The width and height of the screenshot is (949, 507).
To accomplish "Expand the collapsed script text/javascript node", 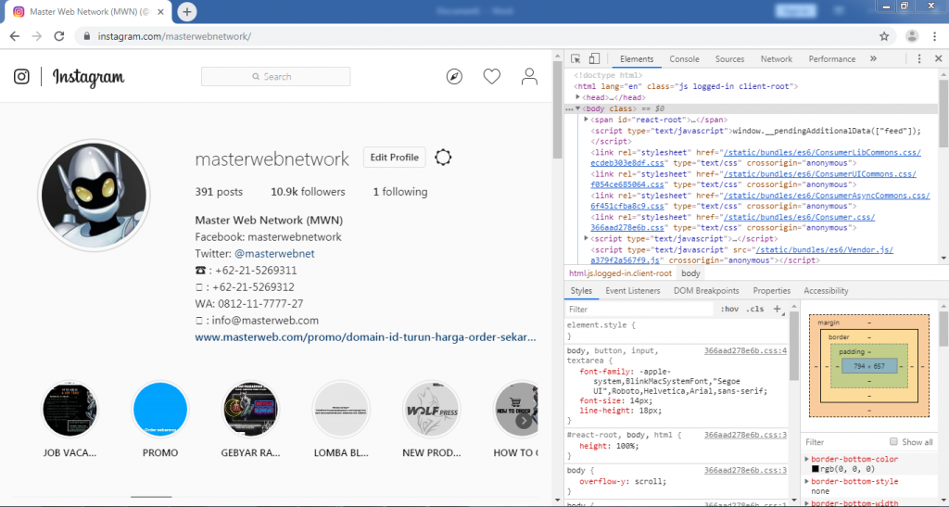I will point(587,238).
